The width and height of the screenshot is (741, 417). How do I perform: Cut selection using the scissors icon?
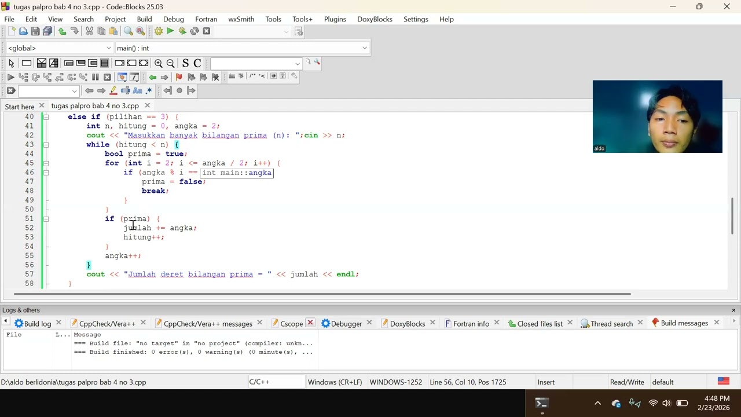click(x=89, y=31)
